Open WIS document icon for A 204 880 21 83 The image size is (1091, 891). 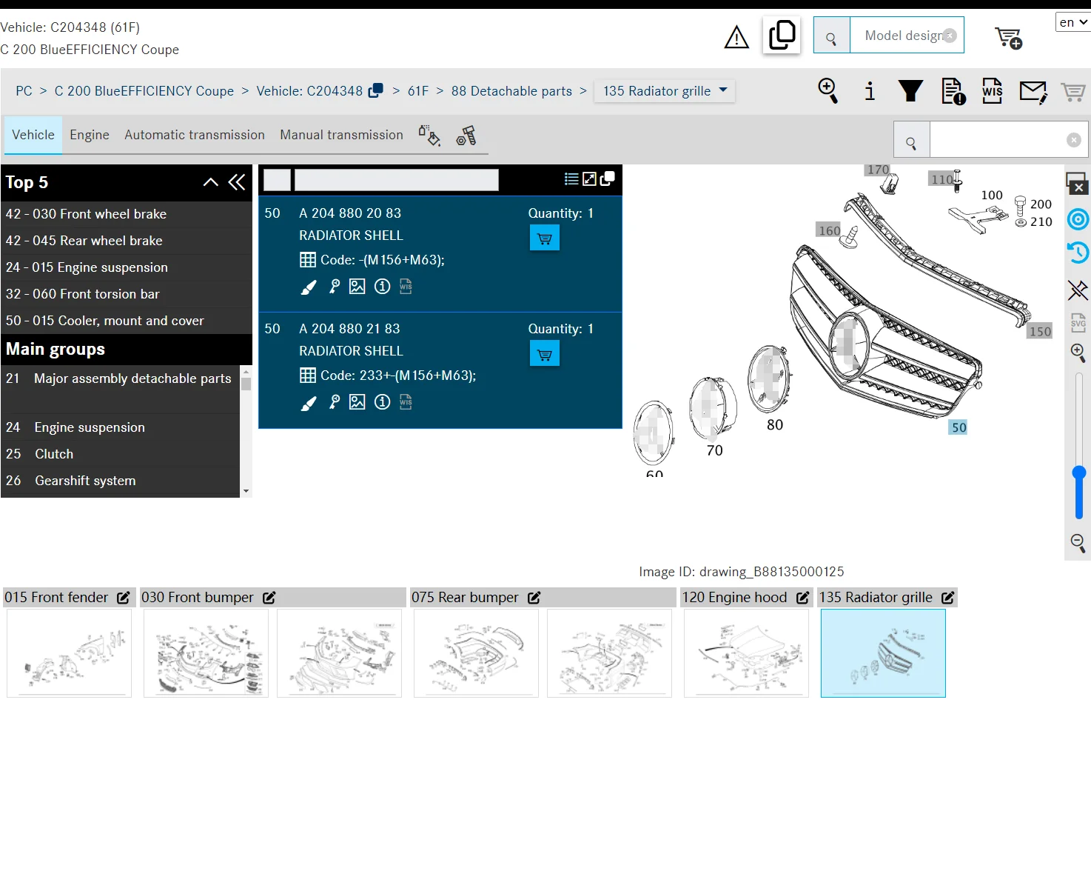click(x=406, y=402)
